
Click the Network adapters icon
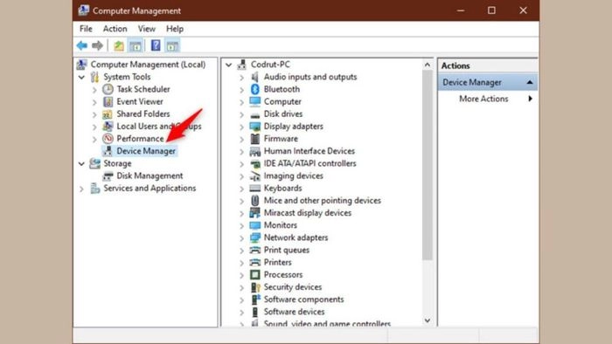255,237
